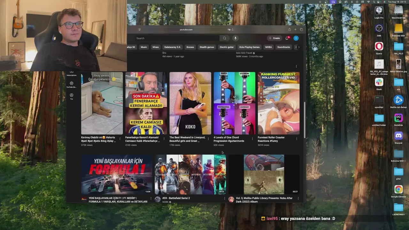Image resolution: width=409 pixels, height=230 pixels.
Task: Open The Best Weekend in Liverpool title
Action: point(187,139)
